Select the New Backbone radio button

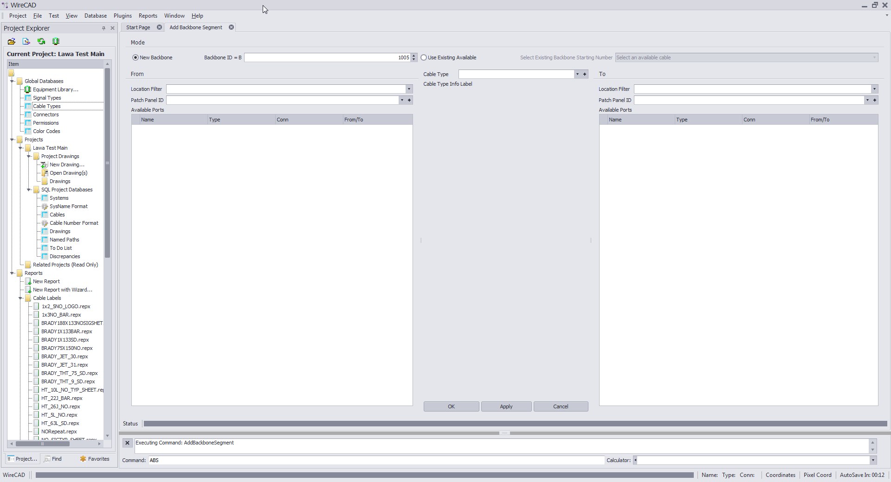click(x=136, y=57)
